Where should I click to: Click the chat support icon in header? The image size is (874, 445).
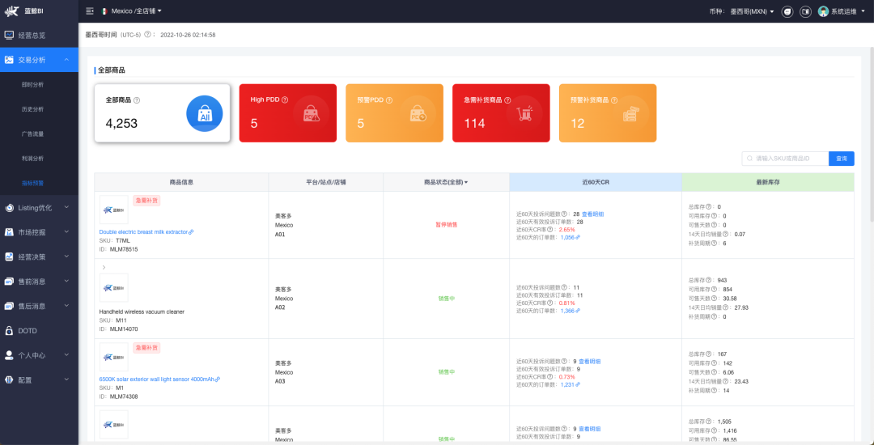pyautogui.click(x=787, y=11)
